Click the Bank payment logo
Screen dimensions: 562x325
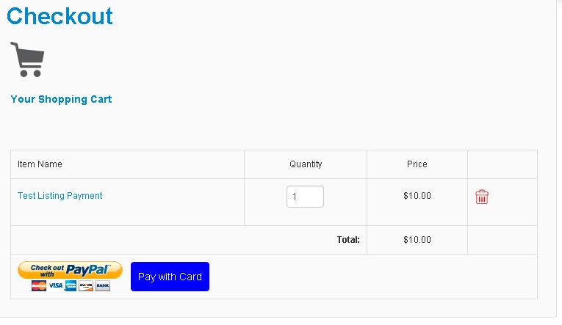103,285
